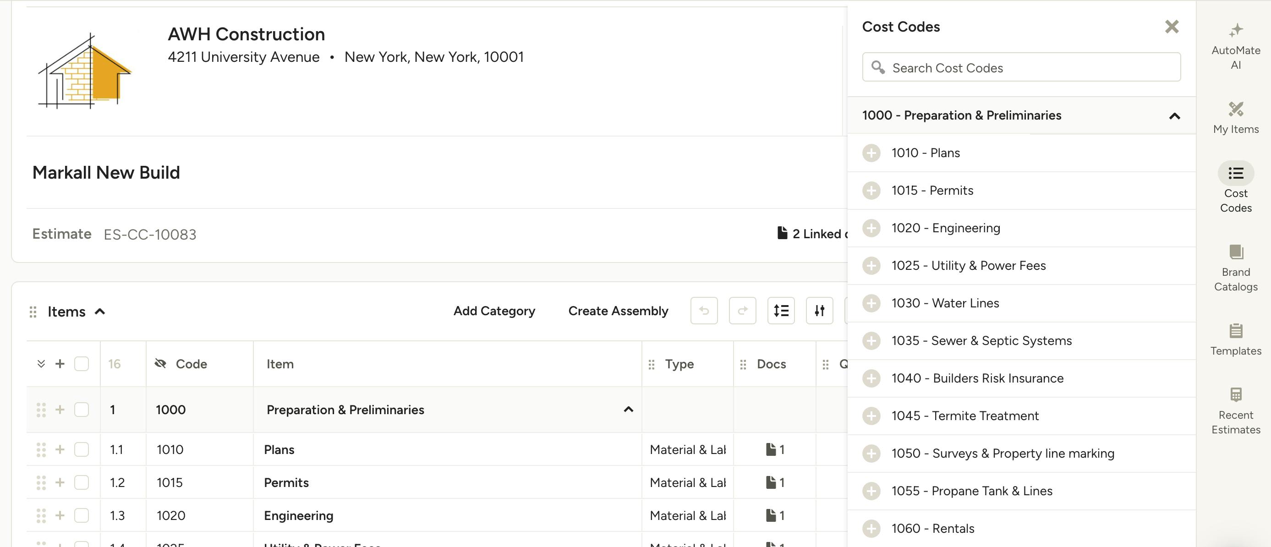Click the undo arrow button
Screen dimensions: 1271x547
(704, 311)
